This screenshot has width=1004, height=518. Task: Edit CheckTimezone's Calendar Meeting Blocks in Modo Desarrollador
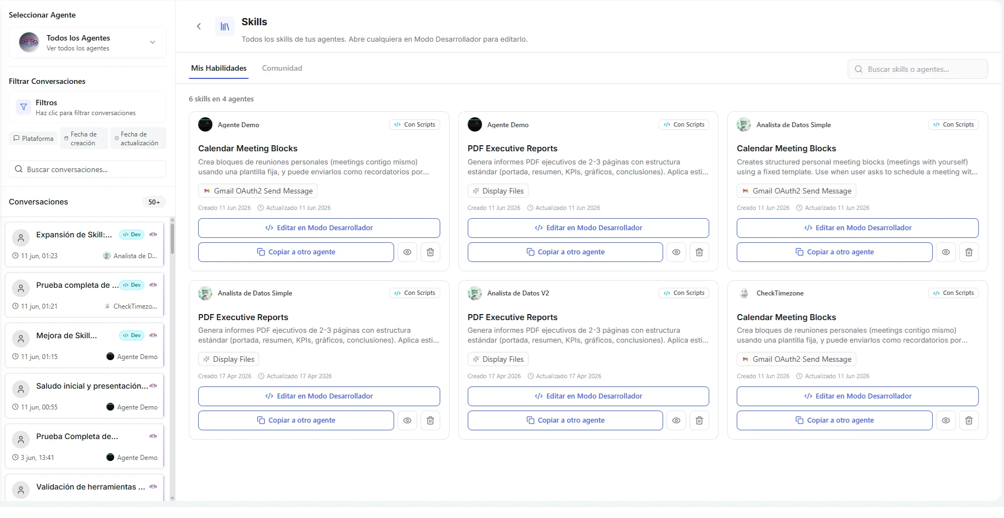[x=857, y=396]
